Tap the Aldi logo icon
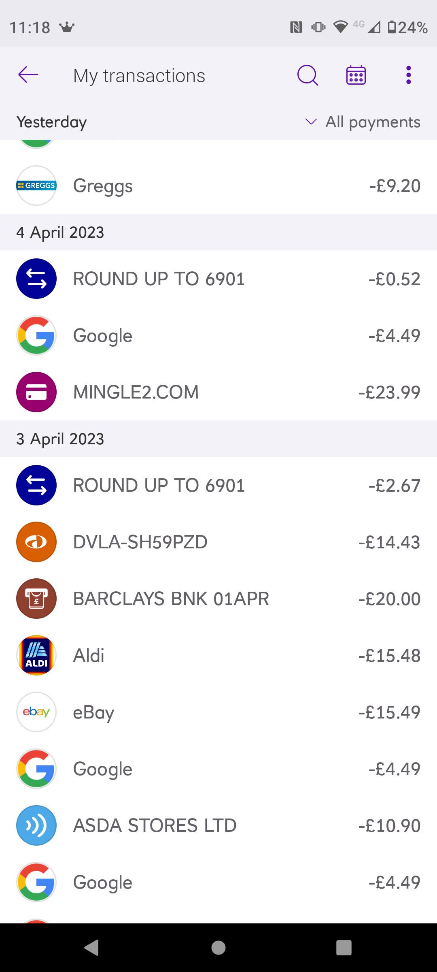Viewport: 437px width, 972px height. pos(36,655)
